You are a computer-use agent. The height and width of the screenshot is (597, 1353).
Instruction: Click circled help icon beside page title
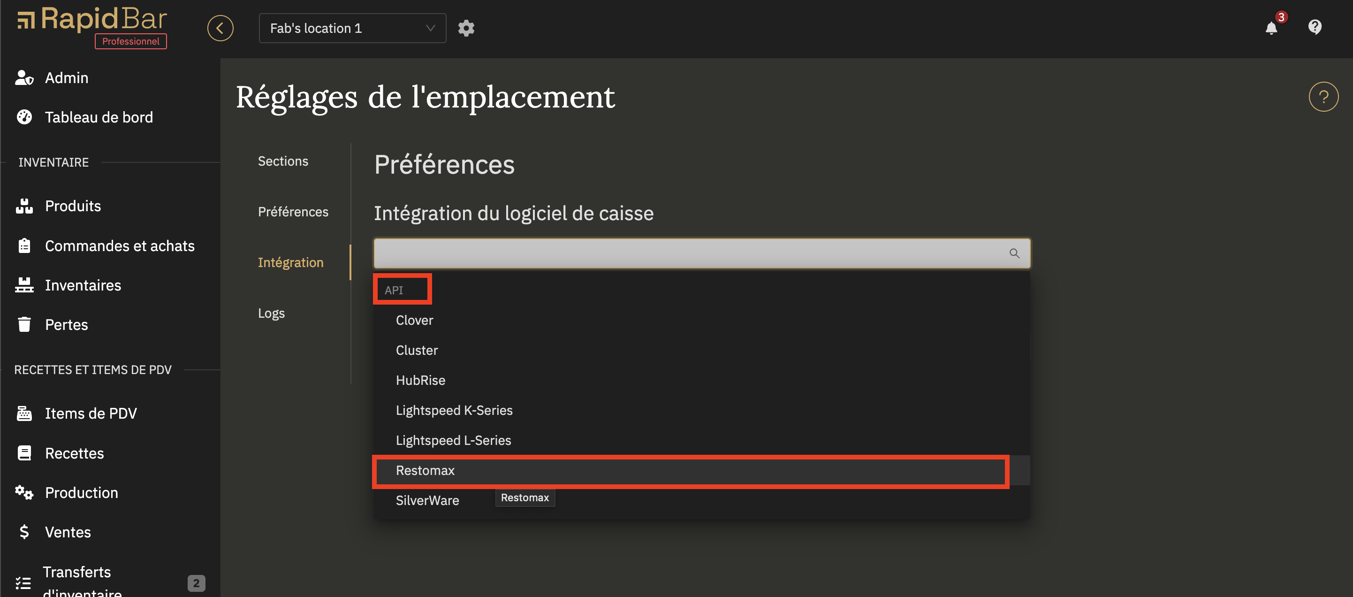click(1323, 97)
